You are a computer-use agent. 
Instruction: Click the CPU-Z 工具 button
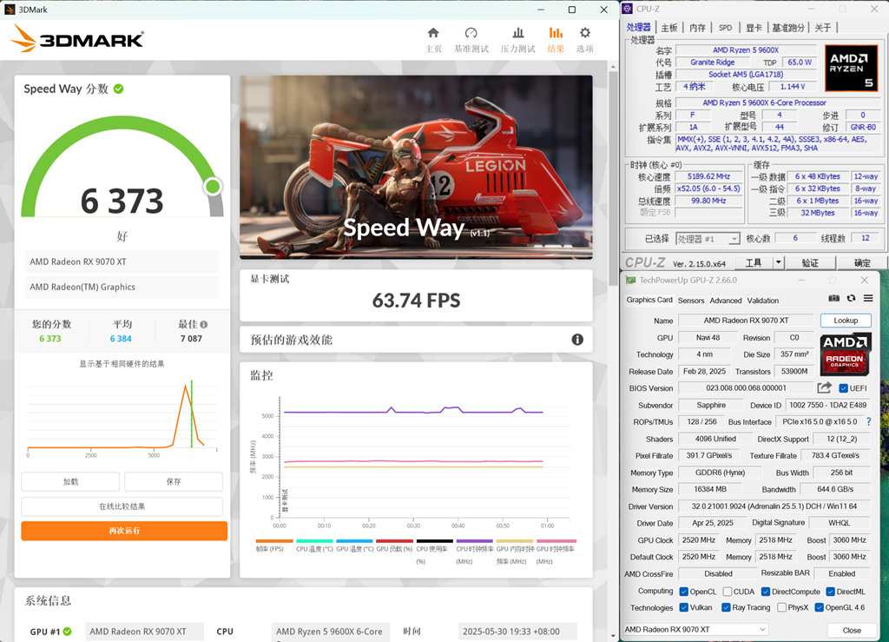(x=754, y=262)
